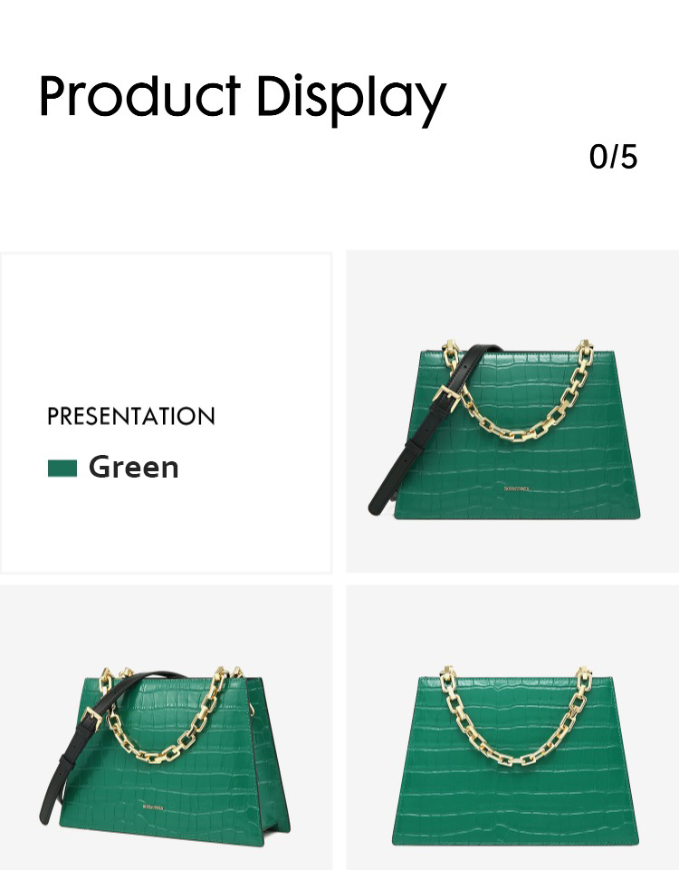The width and height of the screenshot is (679, 870).
Task: Select the Green color name text
Action: coord(134,468)
